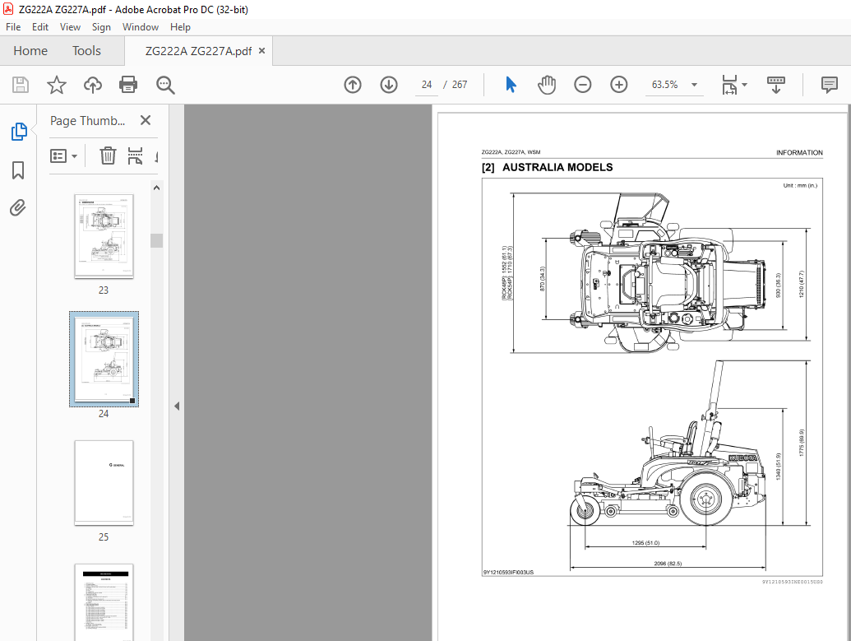Click the Print Pages thumbnail toolbar icon

pyautogui.click(x=135, y=156)
